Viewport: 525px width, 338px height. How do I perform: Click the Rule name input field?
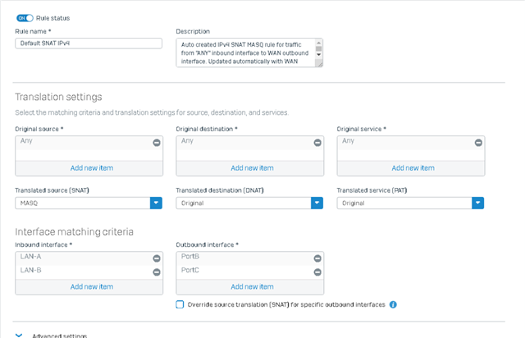(89, 43)
